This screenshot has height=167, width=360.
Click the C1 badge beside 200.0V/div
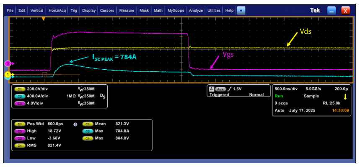[20, 89]
